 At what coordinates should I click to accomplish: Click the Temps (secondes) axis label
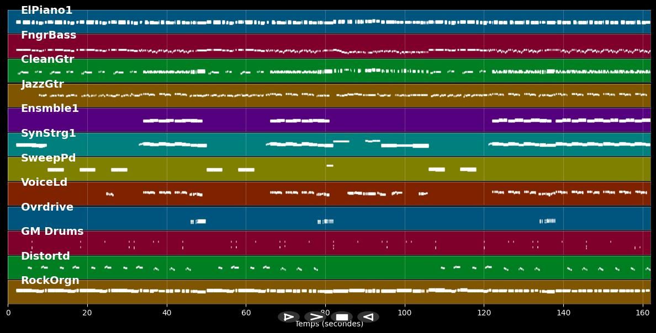329,324
